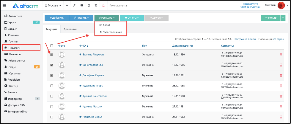Switch to the Архивные tab
This screenshot has width=291, height=124.
click(x=70, y=29)
